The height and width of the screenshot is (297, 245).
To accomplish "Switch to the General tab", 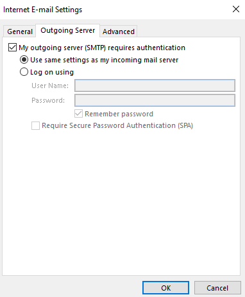I will pos(20,32).
